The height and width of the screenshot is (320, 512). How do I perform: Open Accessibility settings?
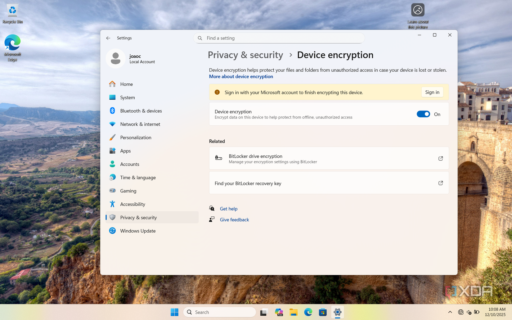[x=132, y=204]
